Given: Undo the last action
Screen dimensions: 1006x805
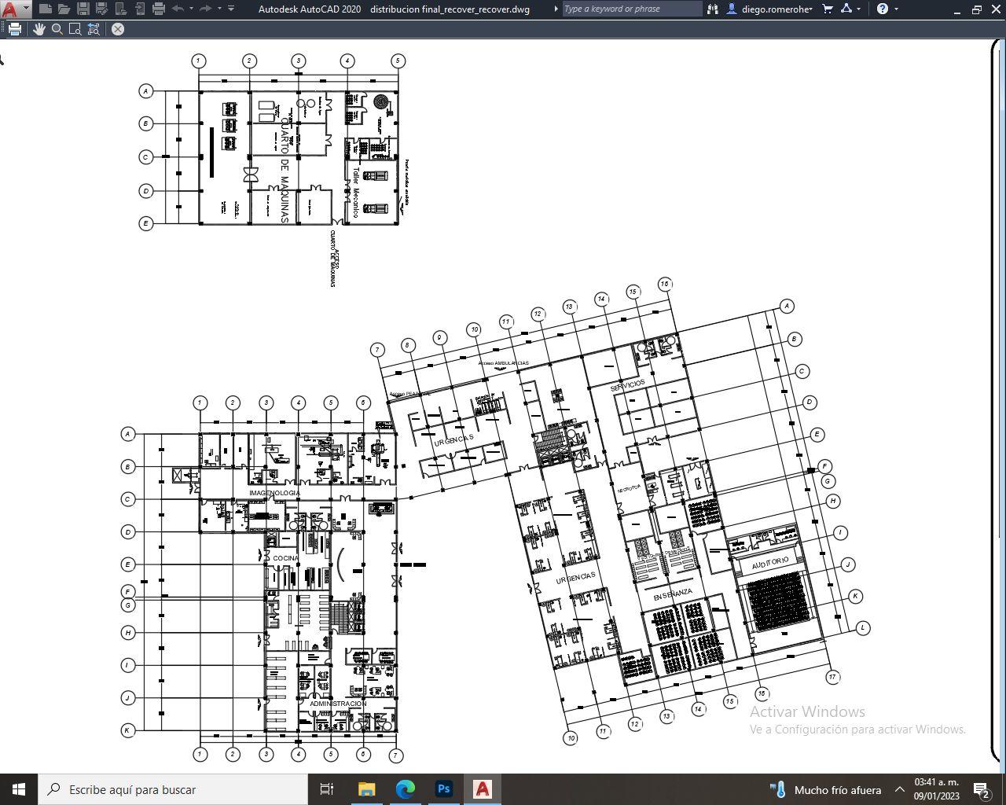Looking at the screenshot, I should tap(178, 9).
